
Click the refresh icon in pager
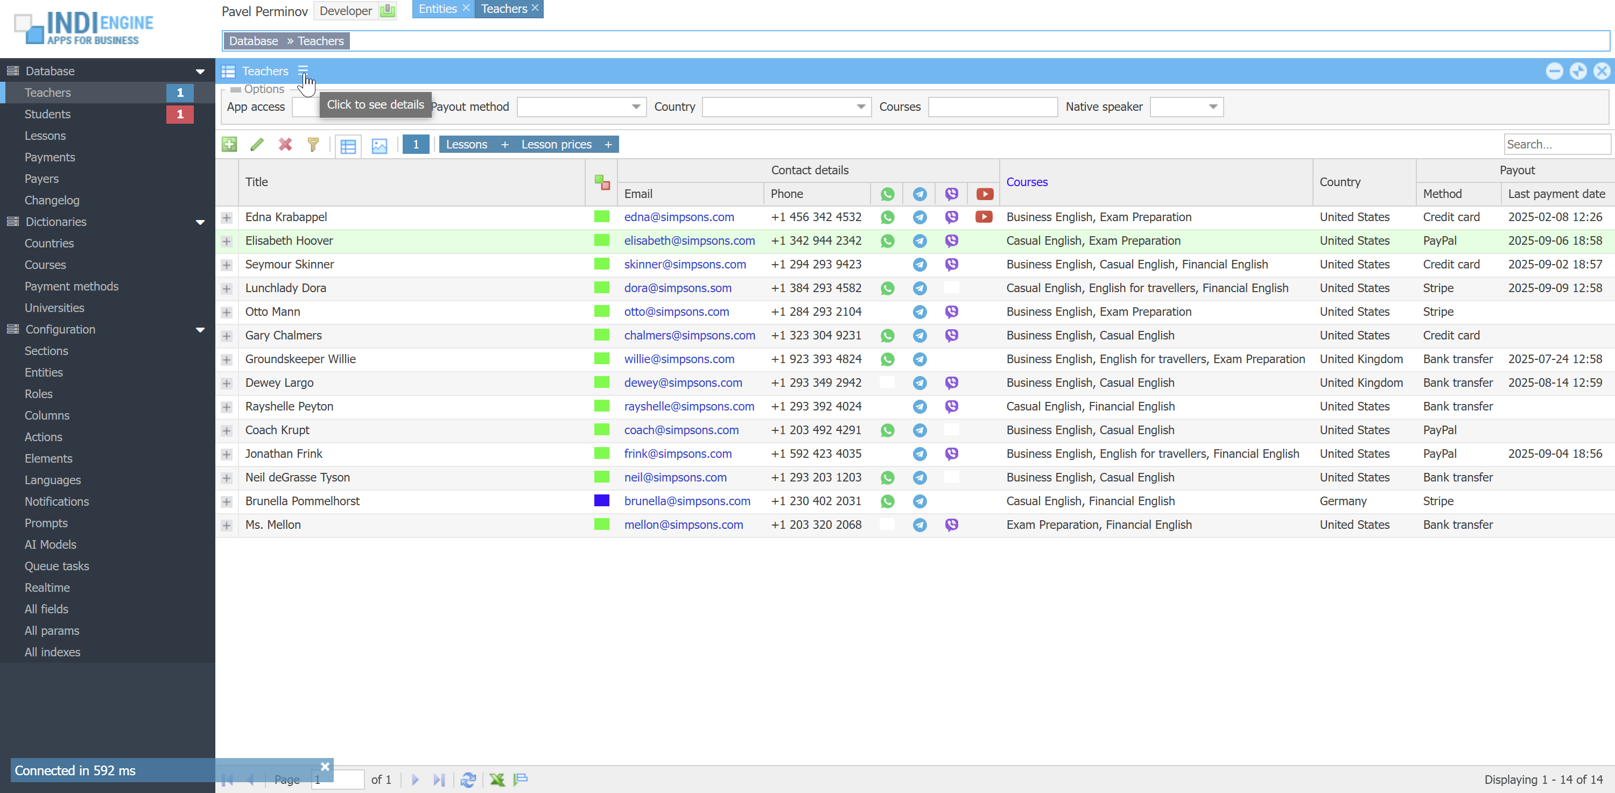tap(468, 779)
